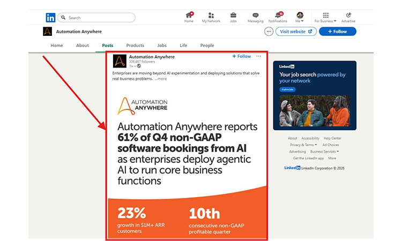Click the Follow link on the post
Viewport: 402px width, 241px height.
pyautogui.click(x=242, y=56)
